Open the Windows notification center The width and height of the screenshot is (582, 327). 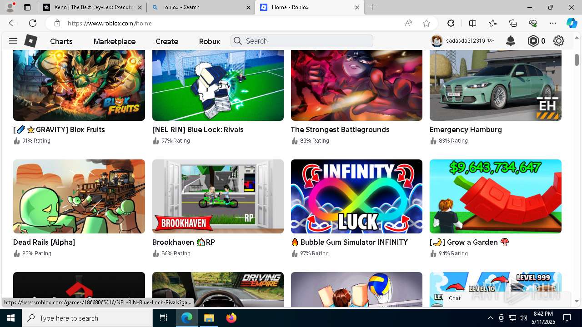click(x=567, y=318)
